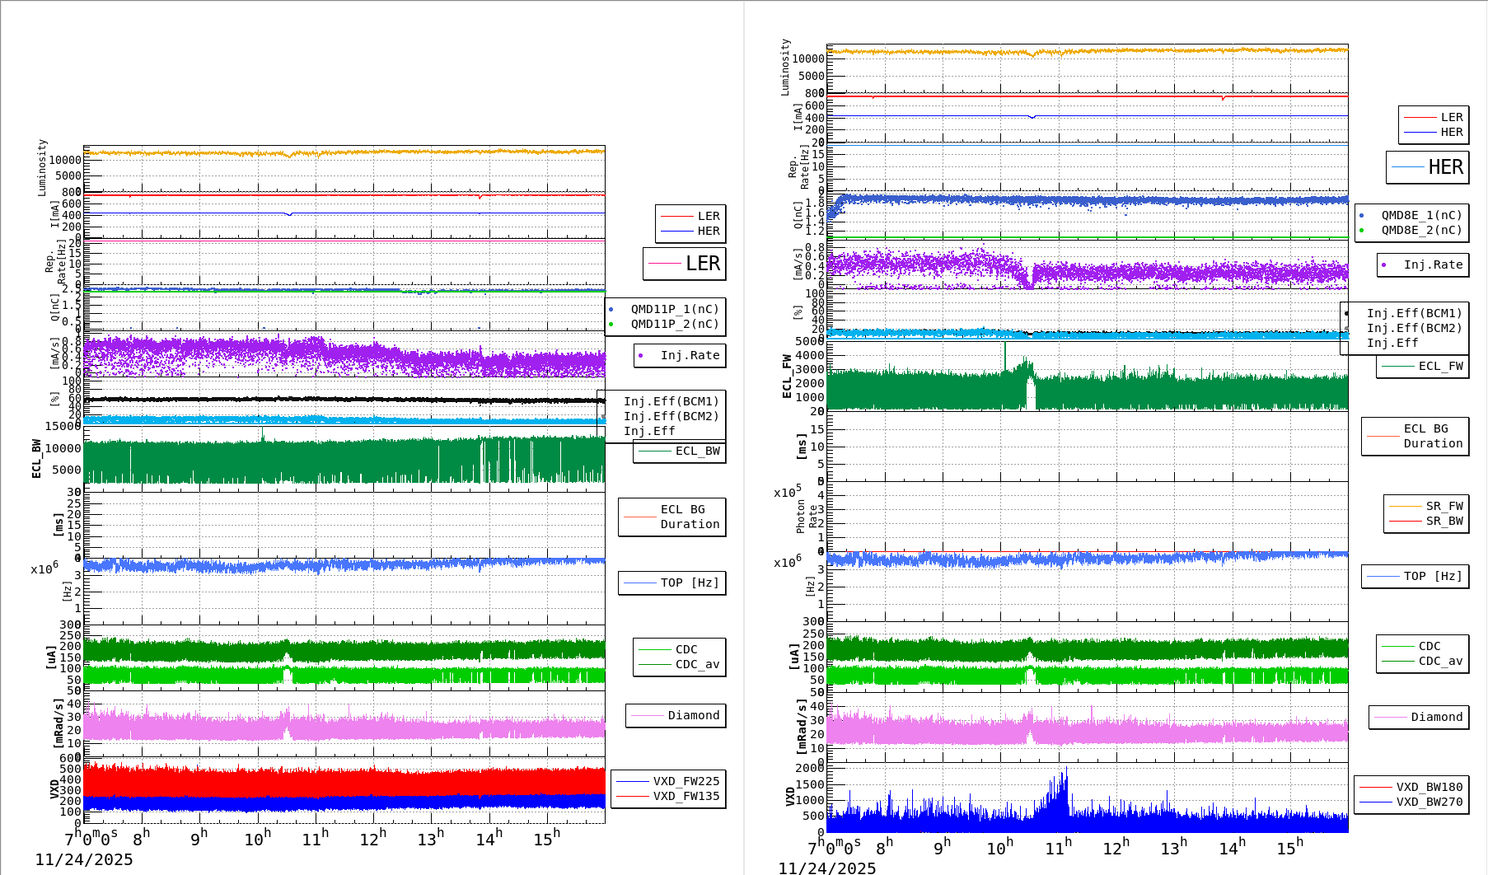Click Diamond legend in right panel

(1436, 718)
